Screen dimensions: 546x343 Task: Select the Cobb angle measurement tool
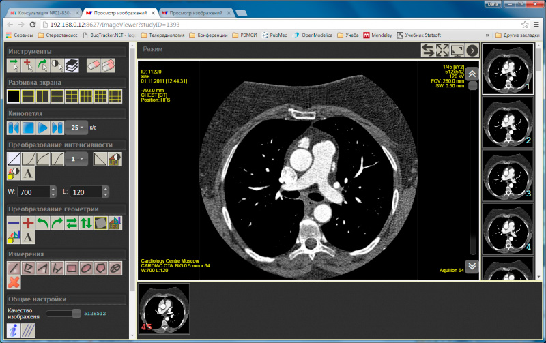point(57,268)
